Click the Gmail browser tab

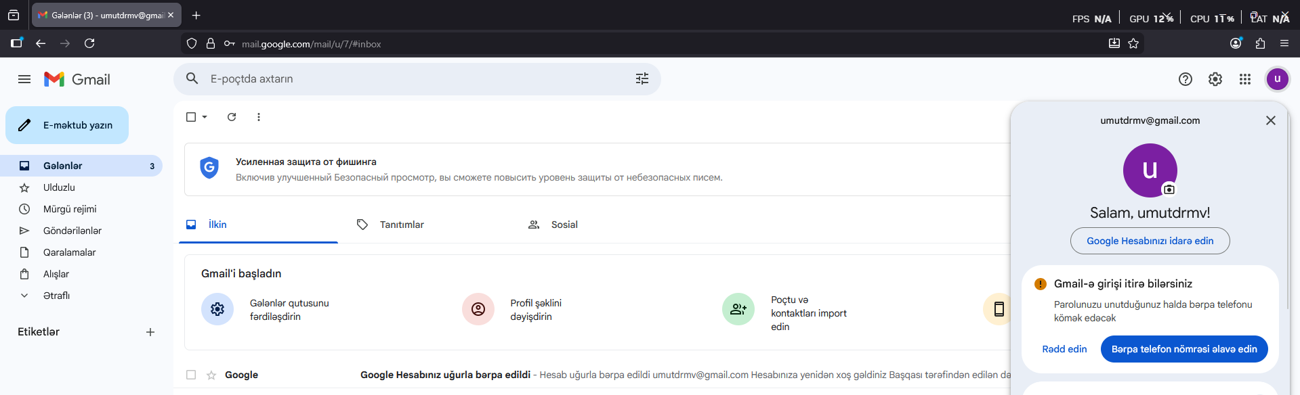click(x=106, y=15)
